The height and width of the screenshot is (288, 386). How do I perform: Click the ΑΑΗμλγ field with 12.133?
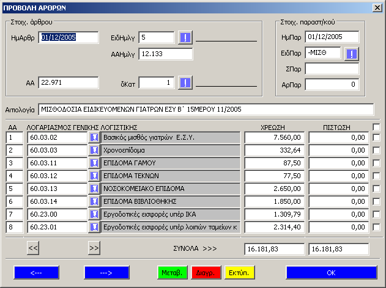pyautogui.click(x=166, y=54)
